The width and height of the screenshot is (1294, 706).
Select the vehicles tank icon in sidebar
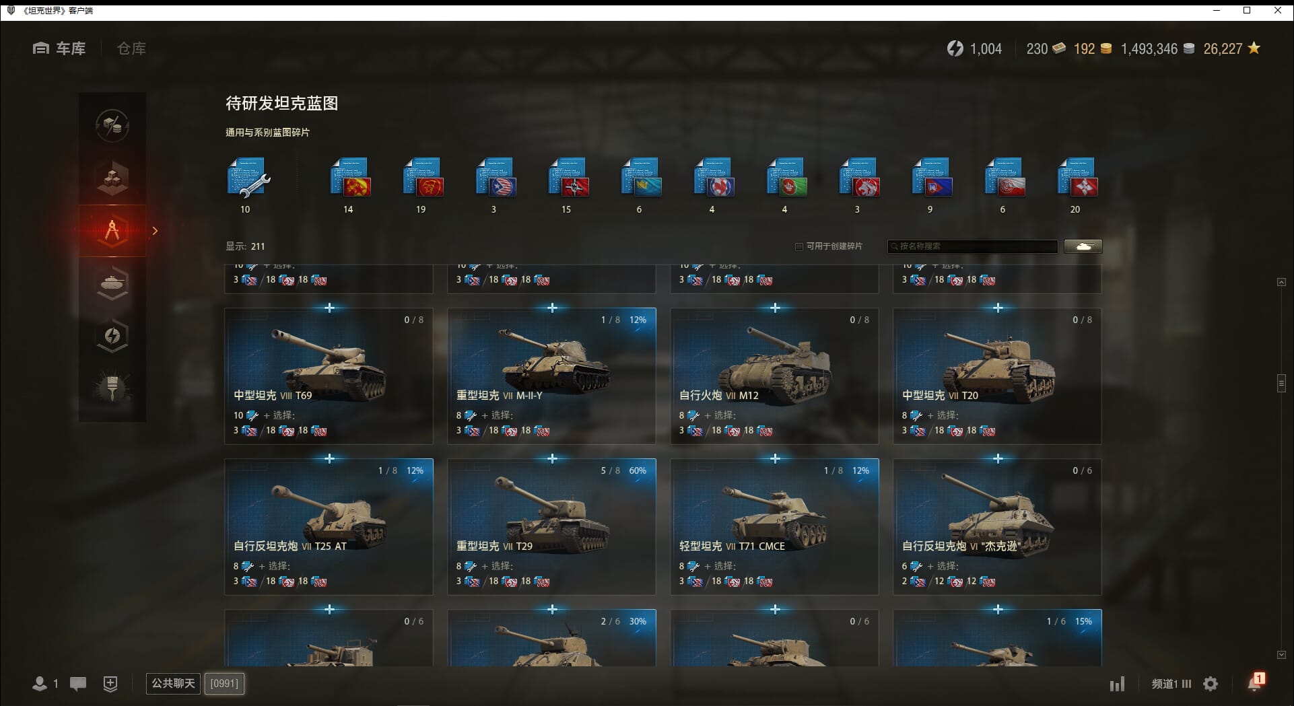click(112, 284)
